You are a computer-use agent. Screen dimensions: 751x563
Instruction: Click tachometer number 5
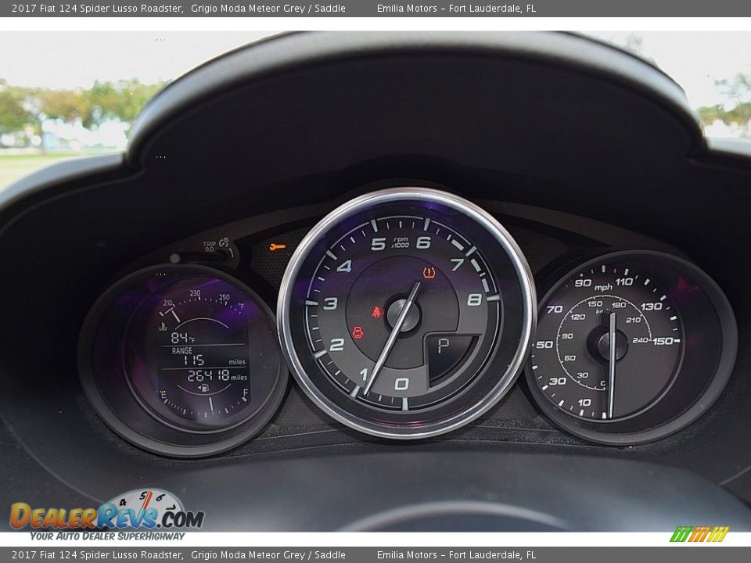click(x=379, y=244)
